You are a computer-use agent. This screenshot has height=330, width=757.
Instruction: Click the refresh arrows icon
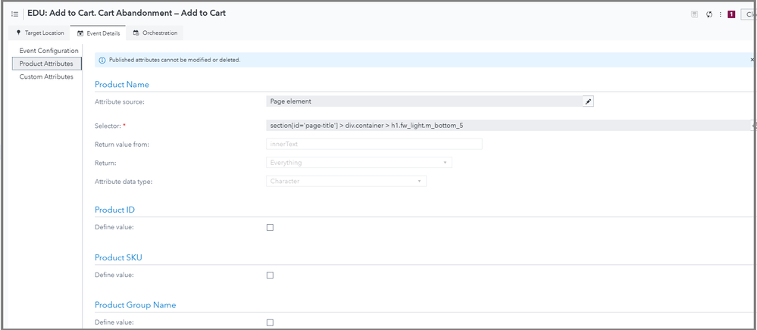[x=709, y=14]
